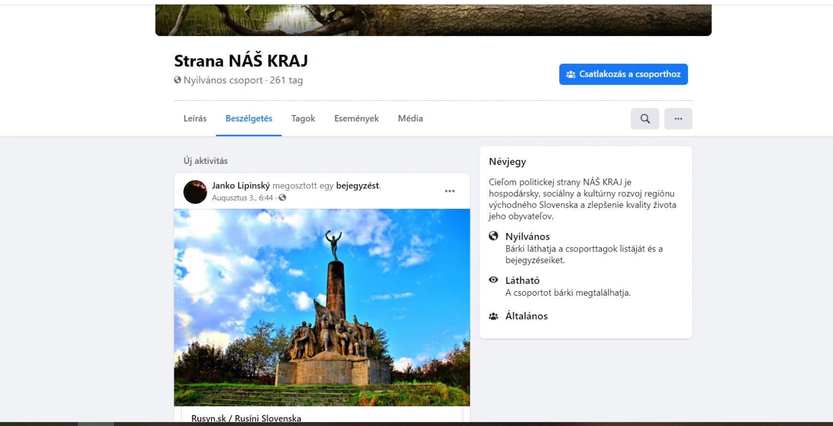Screen dimensions: 833x426
Task: Join the group via Csatlakozás a csoporthoz
Action: point(623,74)
